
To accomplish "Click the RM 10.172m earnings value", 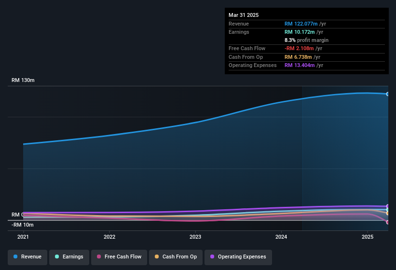I will pyautogui.click(x=300, y=32).
